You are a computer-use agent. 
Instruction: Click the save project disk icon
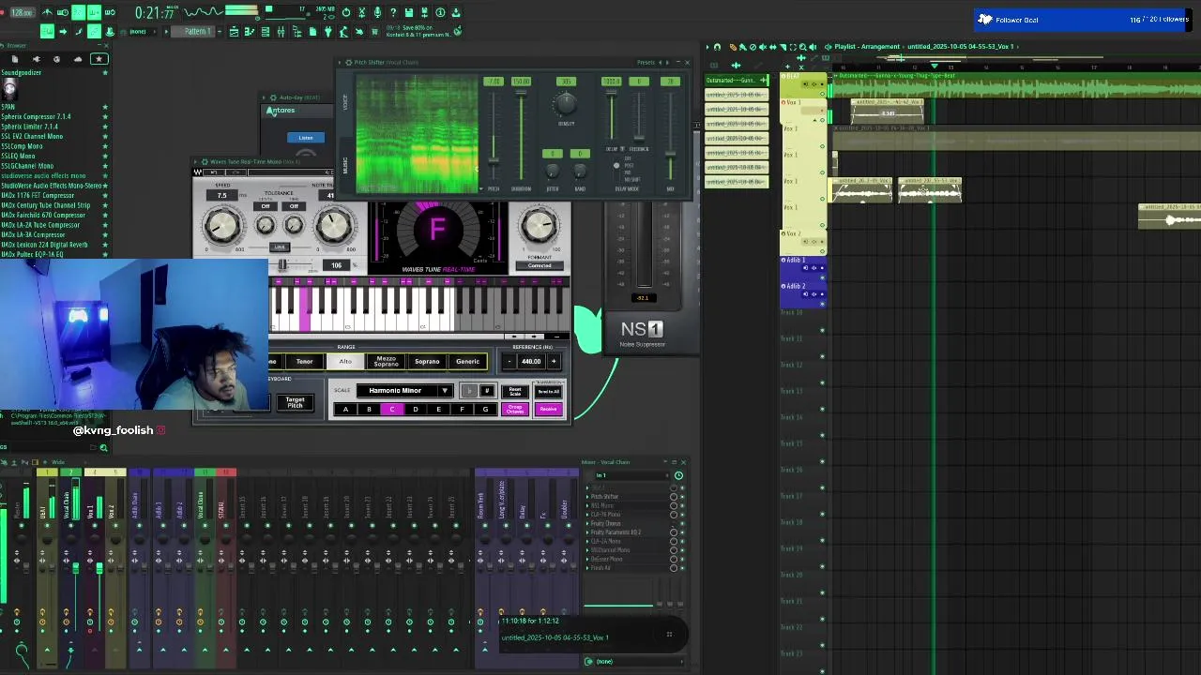click(x=409, y=12)
